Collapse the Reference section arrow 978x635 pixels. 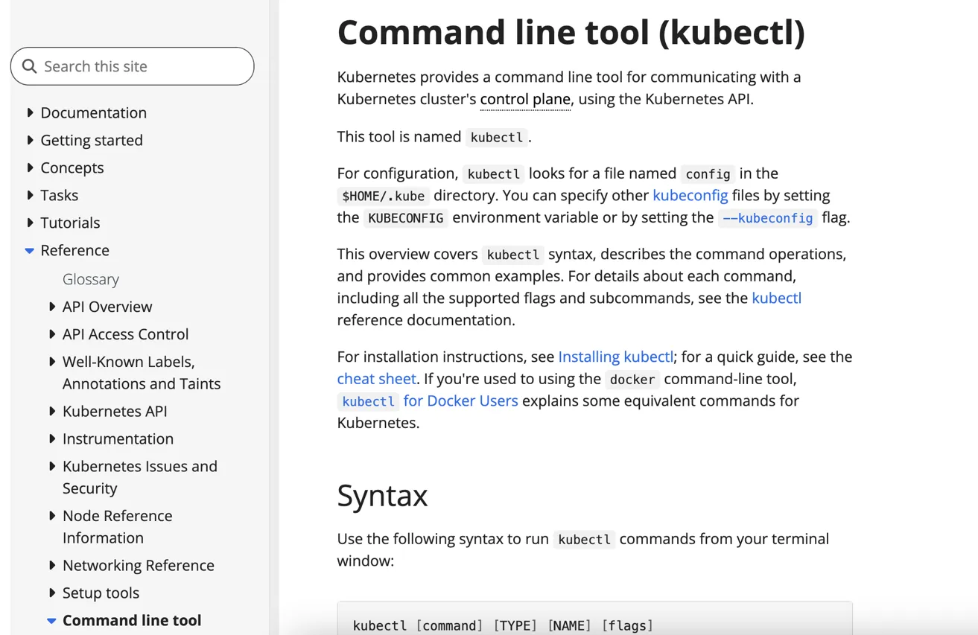tap(30, 251)
